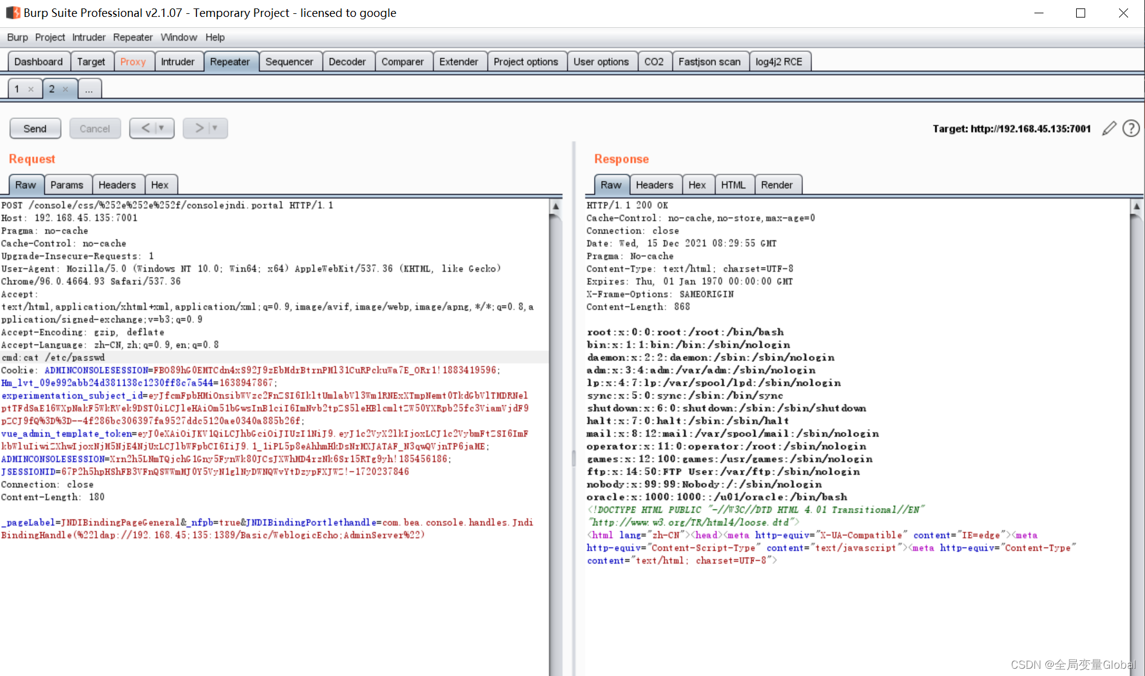Show Request Headers view
This screenshot has height=676, width=1145.
[117, 185]
